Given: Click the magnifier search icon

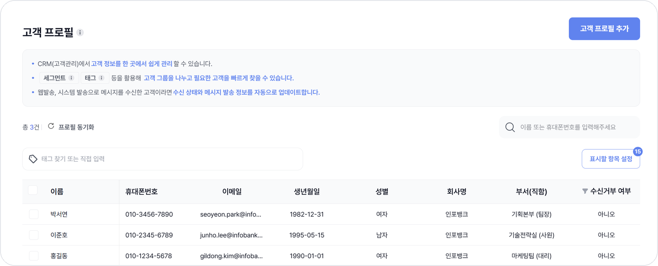Looking at the screenshot, I should point(510,127).
